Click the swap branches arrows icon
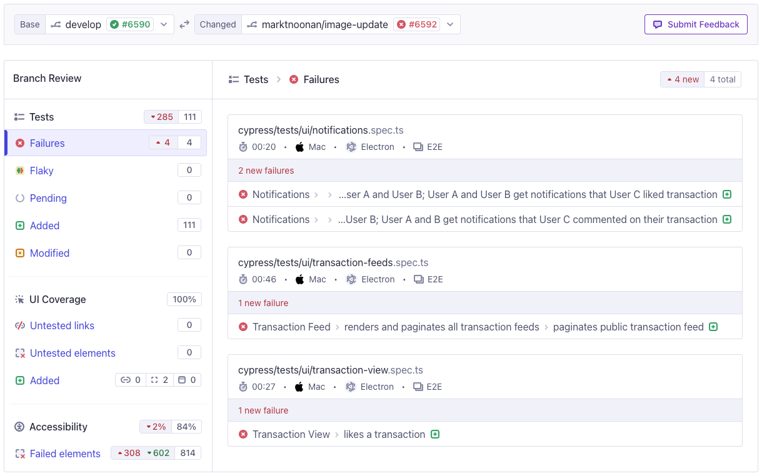Viewport: 762px width, 476px height. [x=184, y=24]
